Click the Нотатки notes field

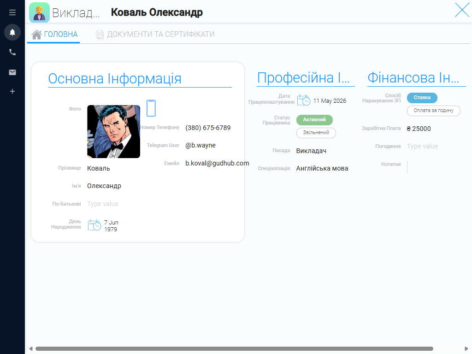point(434,167)
